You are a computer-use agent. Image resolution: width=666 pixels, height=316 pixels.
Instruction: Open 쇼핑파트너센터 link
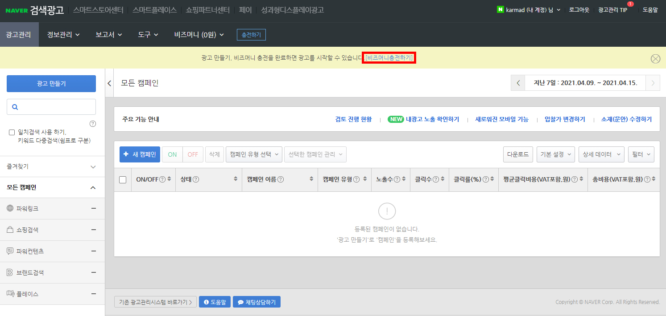coord(208,10)
